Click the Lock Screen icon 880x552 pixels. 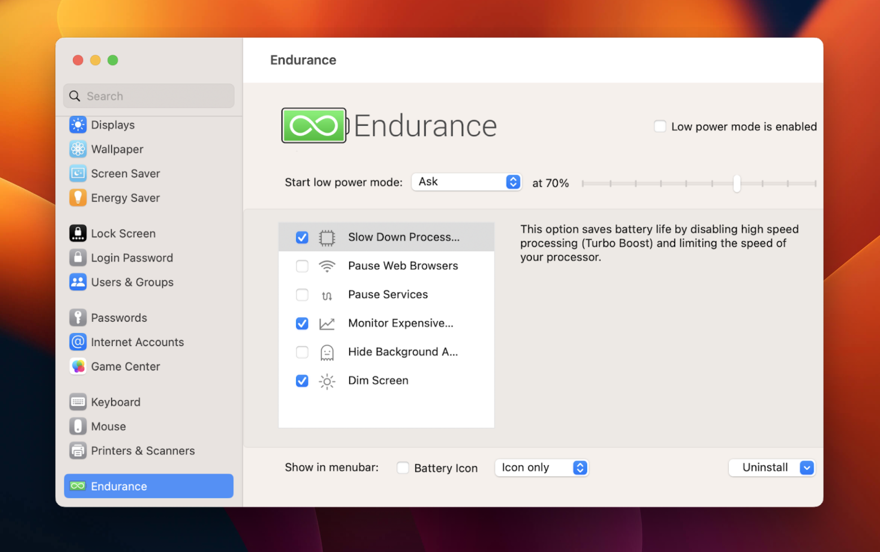(x=78, y=233)
